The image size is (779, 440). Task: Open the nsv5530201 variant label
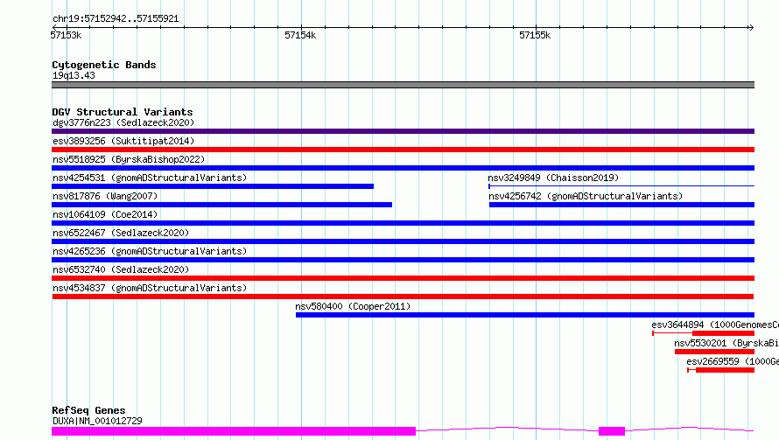click(726, 343)
